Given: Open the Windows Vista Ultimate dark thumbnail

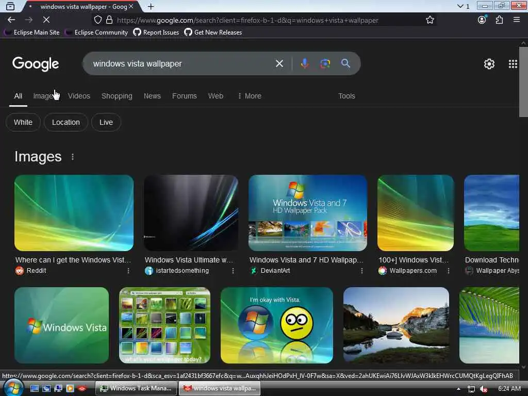Looking at the screenshot, I should 191,213.
